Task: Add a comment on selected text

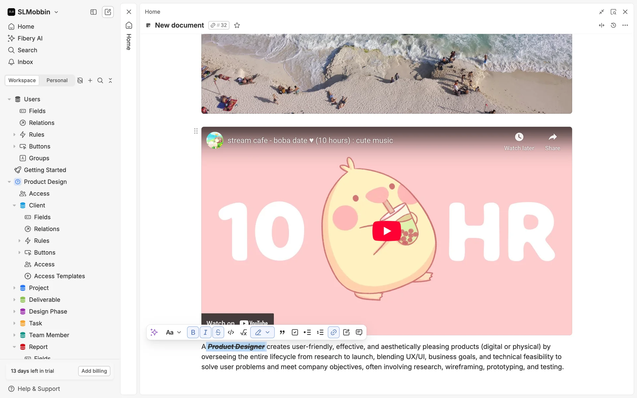Action: (x=359, y=332)
